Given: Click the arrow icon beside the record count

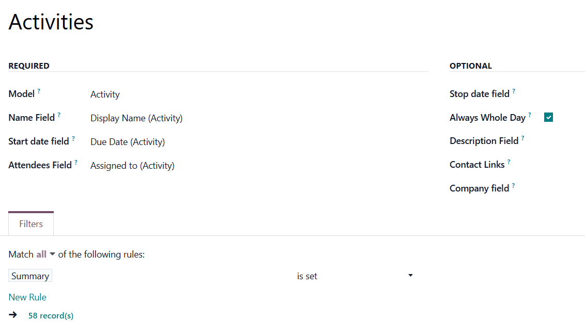Looking at the screenshot, I should click(x=13, y=315).
